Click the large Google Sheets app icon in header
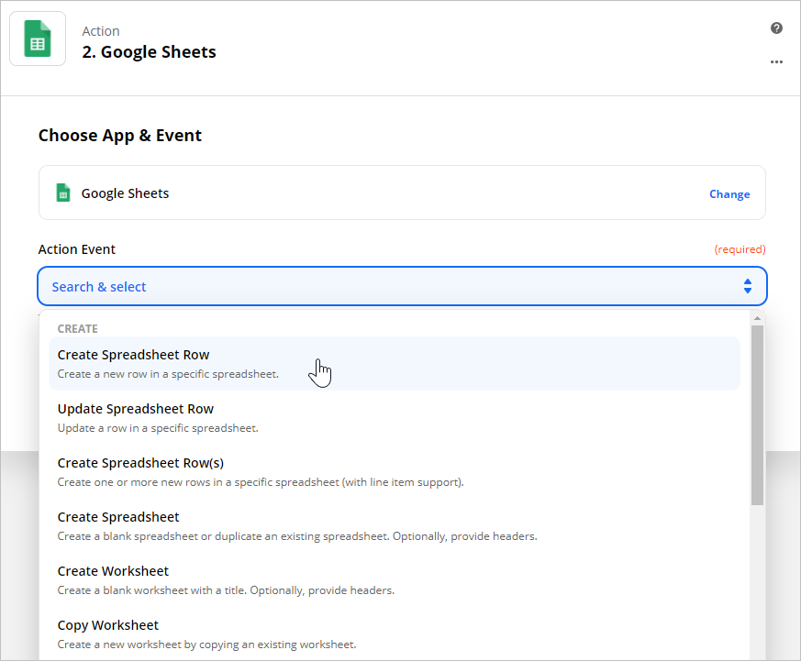 click(38, 39)
